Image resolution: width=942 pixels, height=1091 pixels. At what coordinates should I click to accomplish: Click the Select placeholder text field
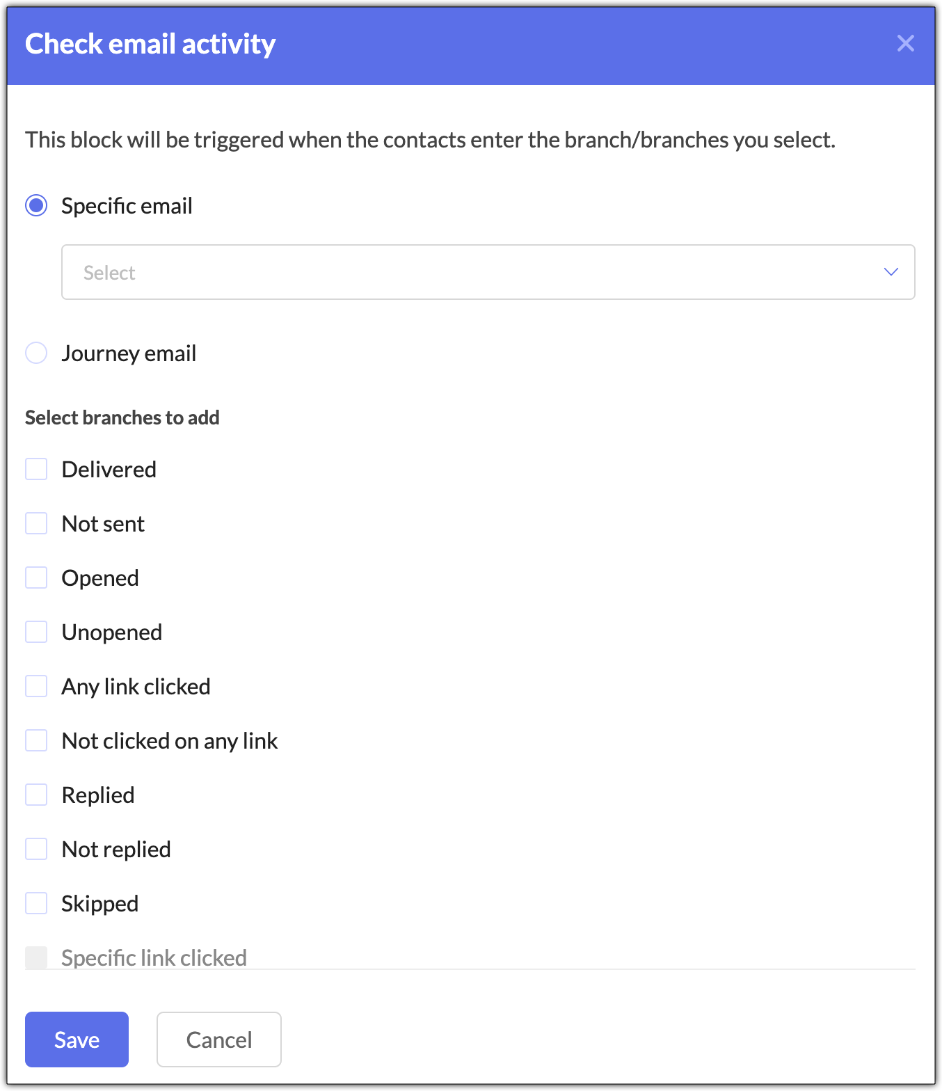(x=109, y=273)
